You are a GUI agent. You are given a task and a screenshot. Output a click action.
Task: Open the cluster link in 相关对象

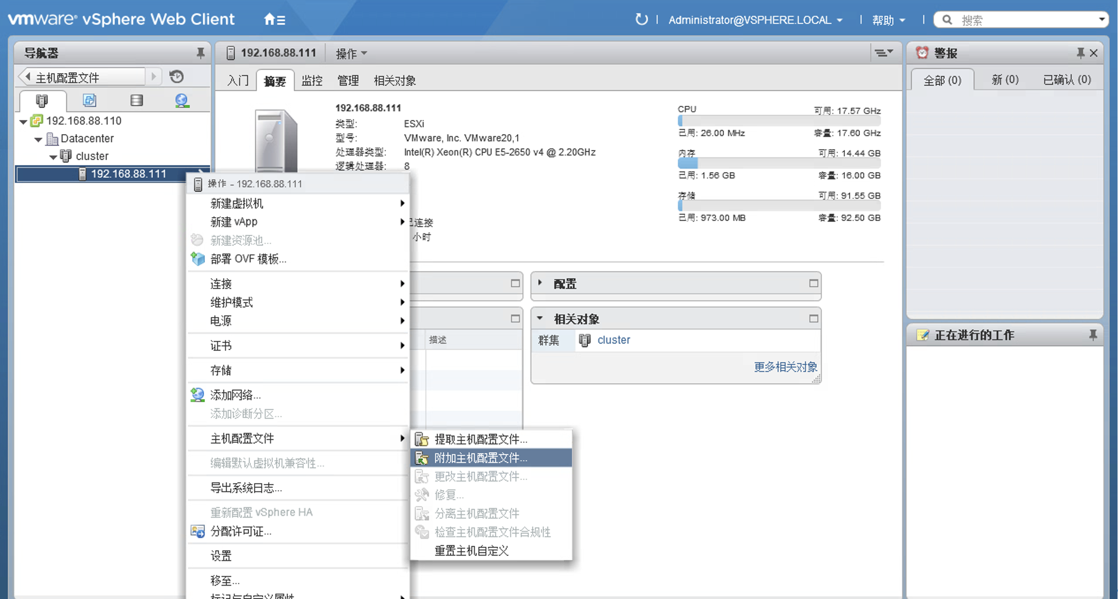click(614, 340)
